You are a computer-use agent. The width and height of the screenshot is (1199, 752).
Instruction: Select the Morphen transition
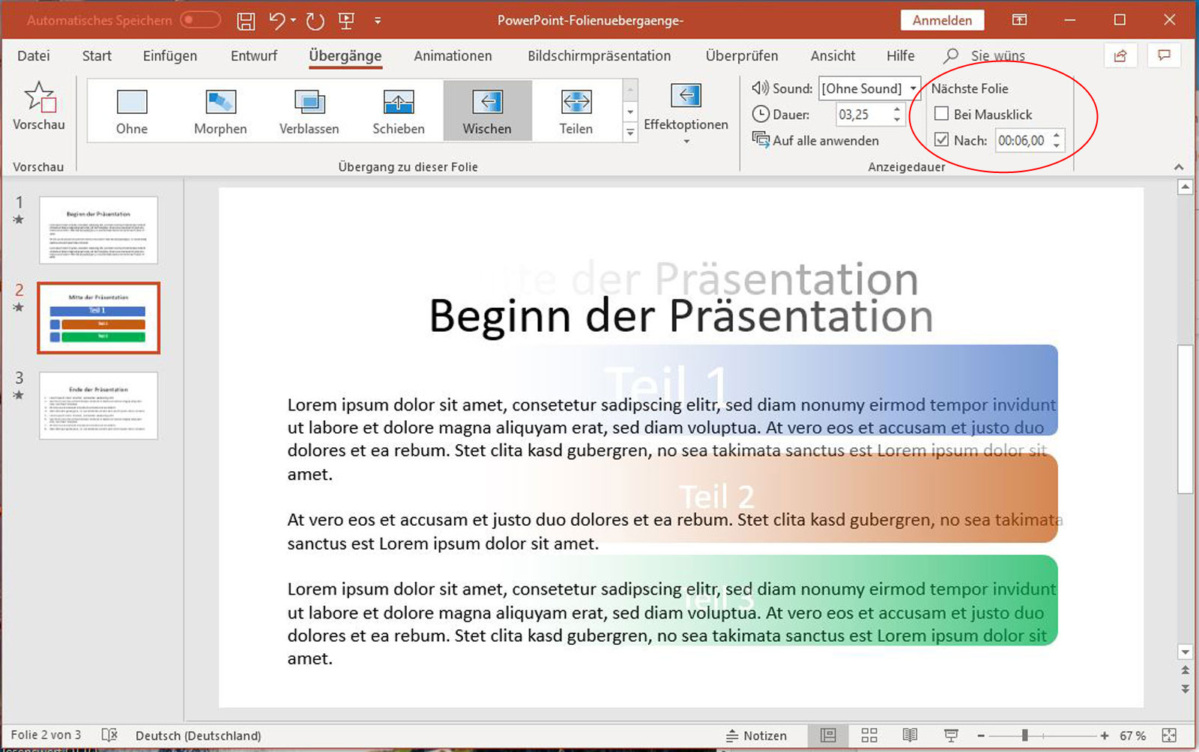220,111
